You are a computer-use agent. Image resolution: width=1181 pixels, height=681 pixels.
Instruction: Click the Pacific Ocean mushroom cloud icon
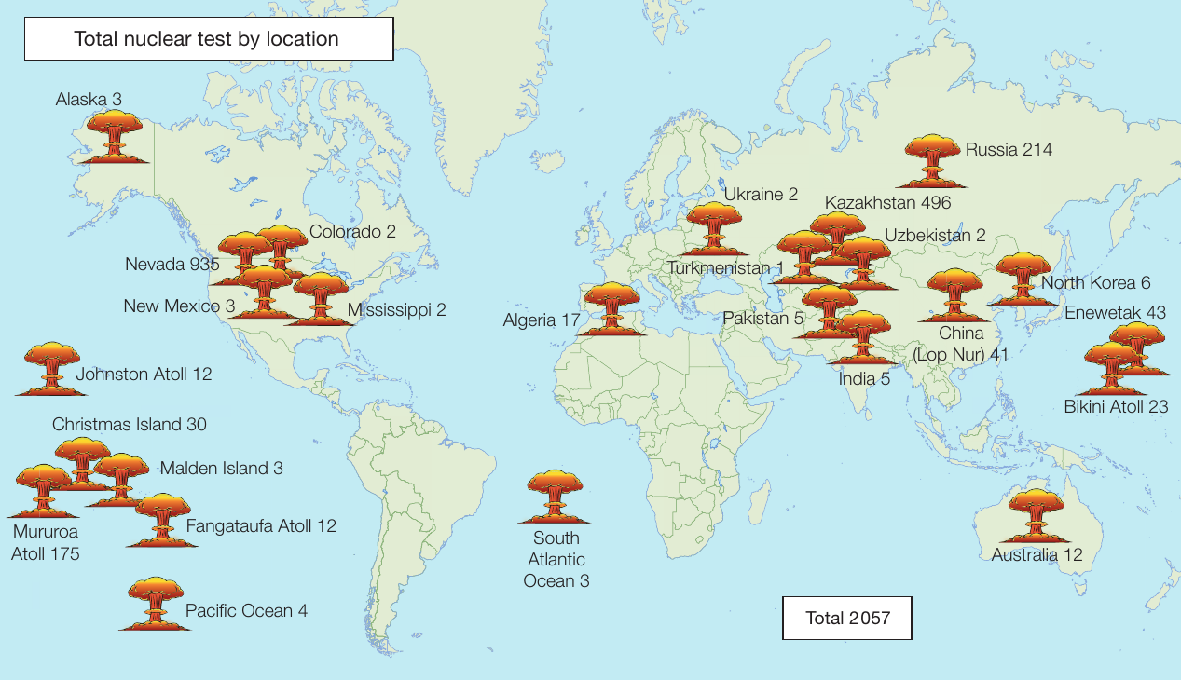pyautogui.click(x=155, y=605)
